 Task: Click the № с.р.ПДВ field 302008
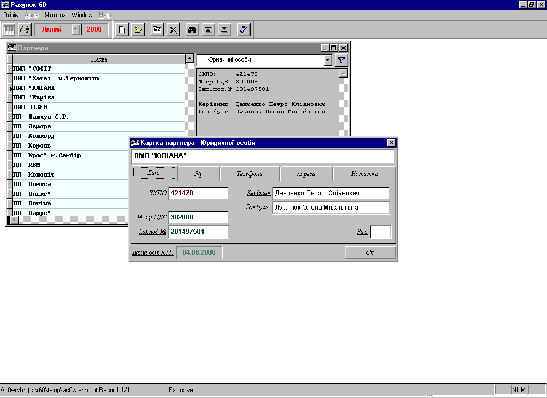coord(199,217)
